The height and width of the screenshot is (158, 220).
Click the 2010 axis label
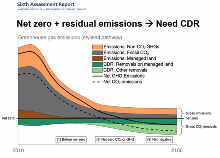18,151
